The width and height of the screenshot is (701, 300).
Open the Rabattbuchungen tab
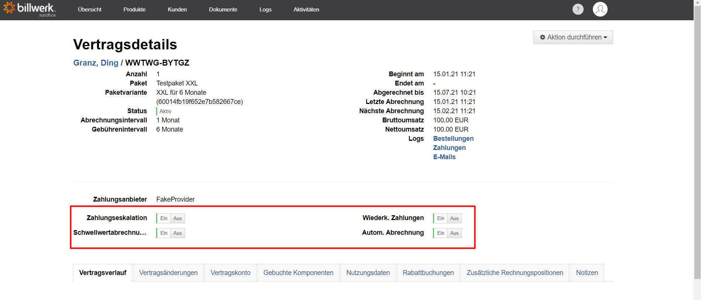428,273
